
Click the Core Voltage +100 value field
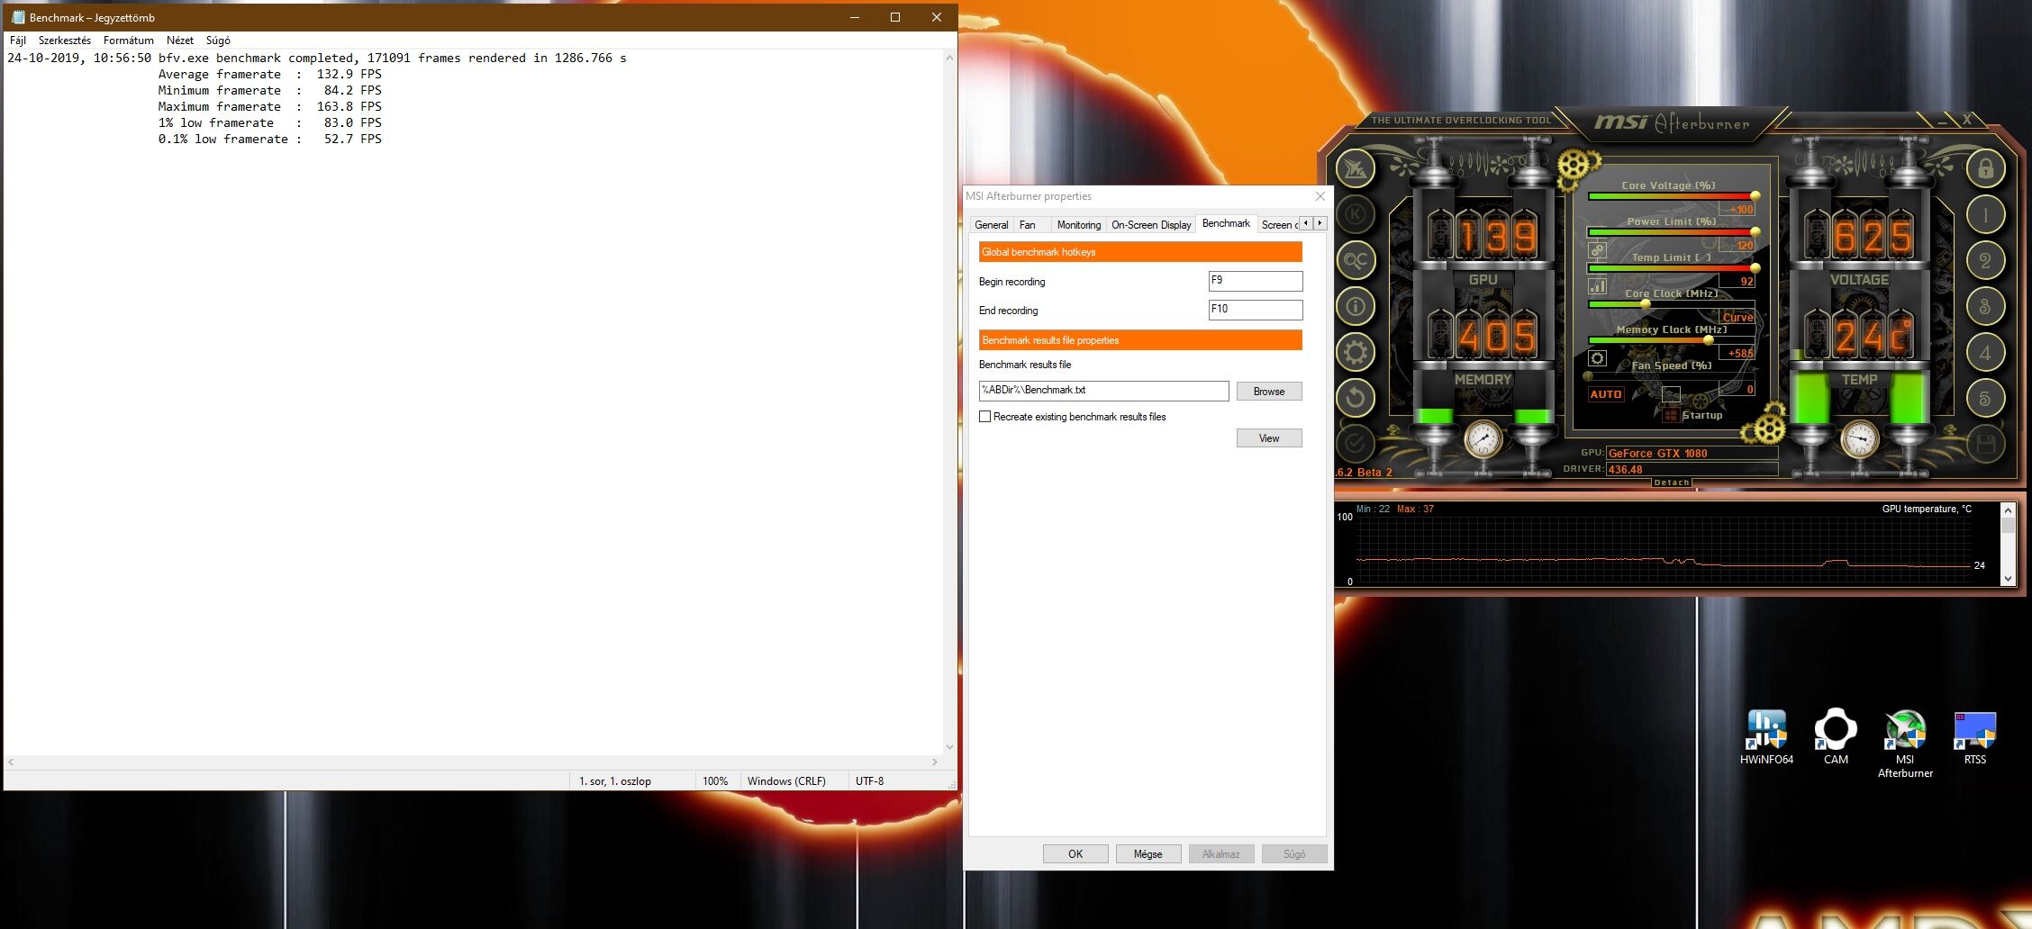click(x=1737, y=209)
